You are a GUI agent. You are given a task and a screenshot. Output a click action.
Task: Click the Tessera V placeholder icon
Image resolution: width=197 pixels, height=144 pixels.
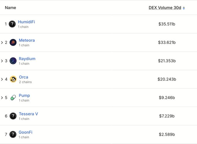click(13, 116)
